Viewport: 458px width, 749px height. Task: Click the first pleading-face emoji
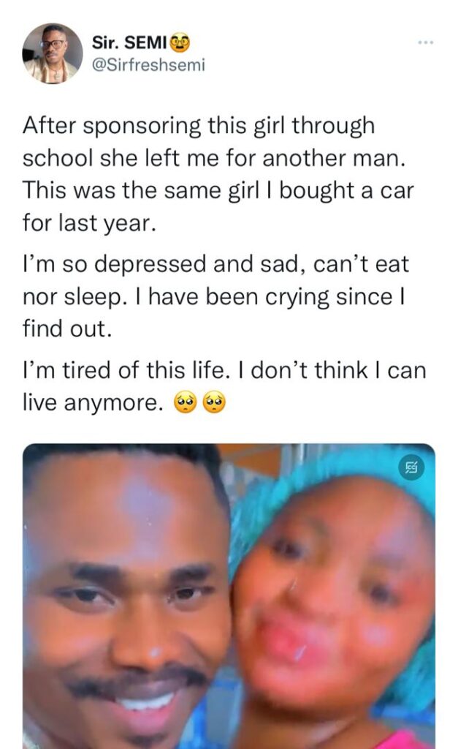pos(185,402)
